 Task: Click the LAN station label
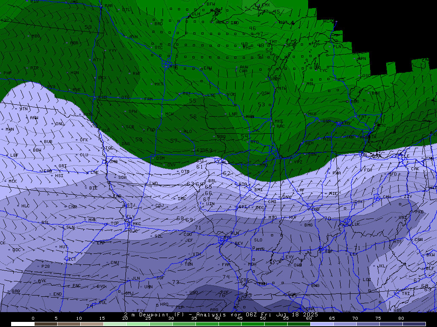pyautogui.click(x=346, y=123)
